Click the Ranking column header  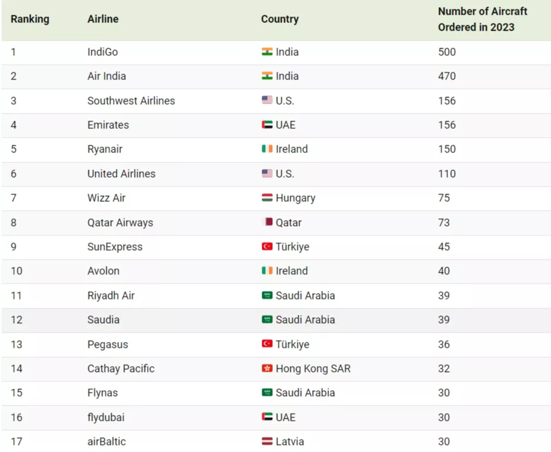coord(30,19)
